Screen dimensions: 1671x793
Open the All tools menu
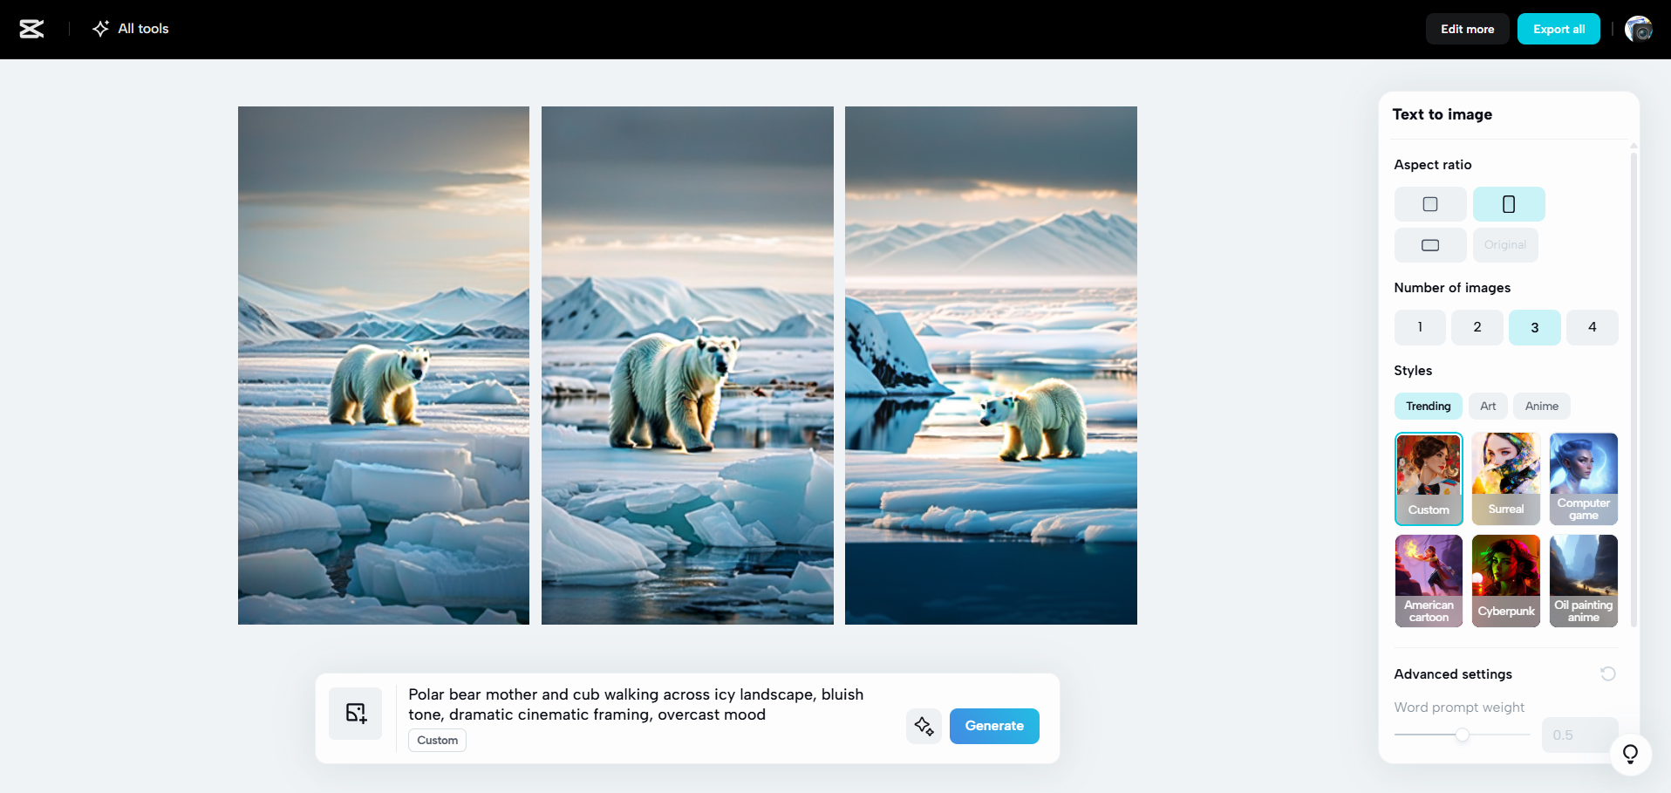pyautogui.click(x=130, y=28)
